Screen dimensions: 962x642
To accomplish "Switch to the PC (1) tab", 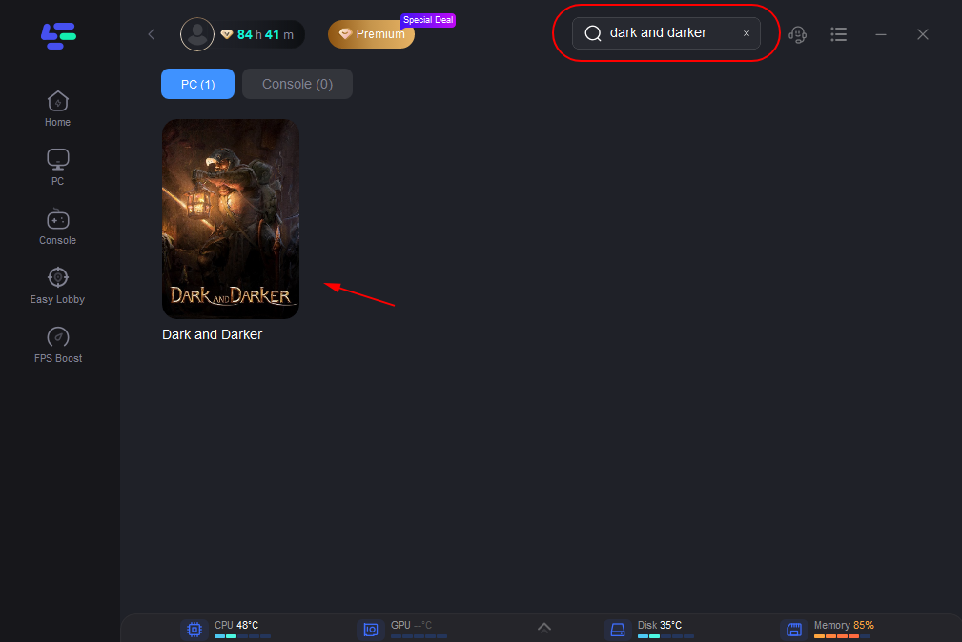I will point(197,84).
